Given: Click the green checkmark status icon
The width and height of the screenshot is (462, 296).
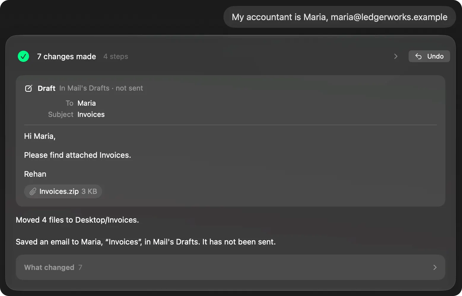Looking at the screenshot, I should pyautogui.click(x=23, y=56).
